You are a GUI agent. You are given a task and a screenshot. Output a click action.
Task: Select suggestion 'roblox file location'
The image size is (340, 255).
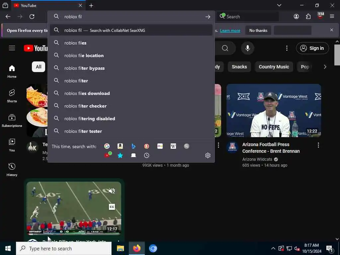tap(131, 55)
